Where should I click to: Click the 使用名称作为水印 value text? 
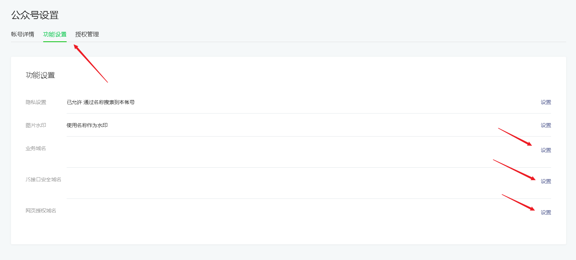(87, 125)
